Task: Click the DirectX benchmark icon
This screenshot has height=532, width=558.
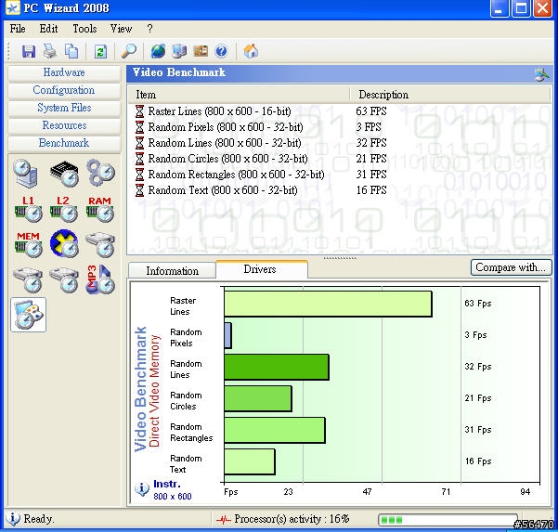Action: point(64,243)
